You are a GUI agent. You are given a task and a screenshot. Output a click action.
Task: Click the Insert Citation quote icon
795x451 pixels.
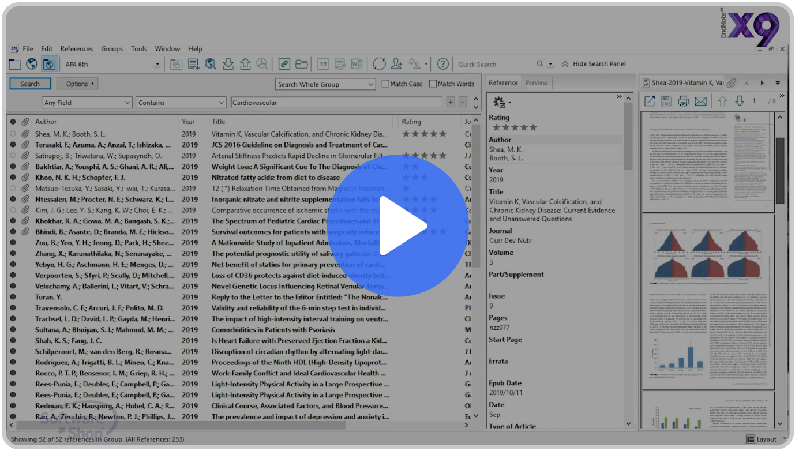(x=323, y=64)
